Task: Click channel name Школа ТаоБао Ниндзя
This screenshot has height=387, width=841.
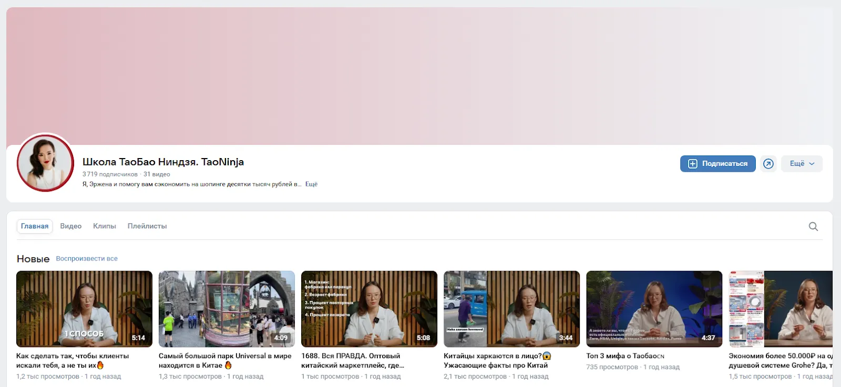Action: click(x=163, y=162)
